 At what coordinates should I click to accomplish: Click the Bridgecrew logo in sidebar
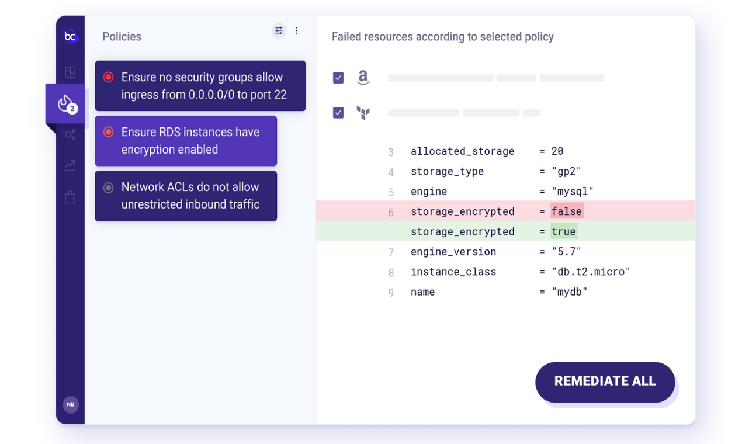[x=70, y=36]
